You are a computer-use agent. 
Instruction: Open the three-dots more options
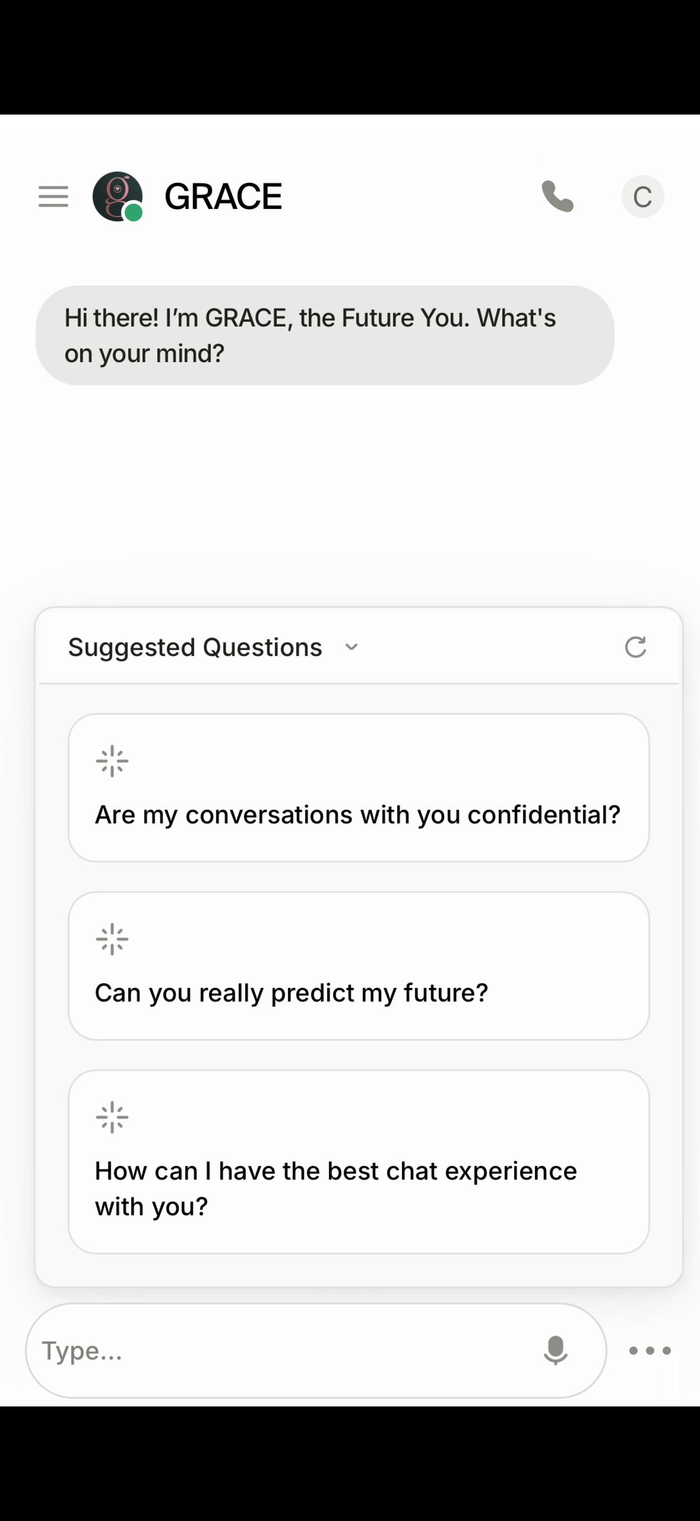pyautogui.click(x=649, y=1350)
